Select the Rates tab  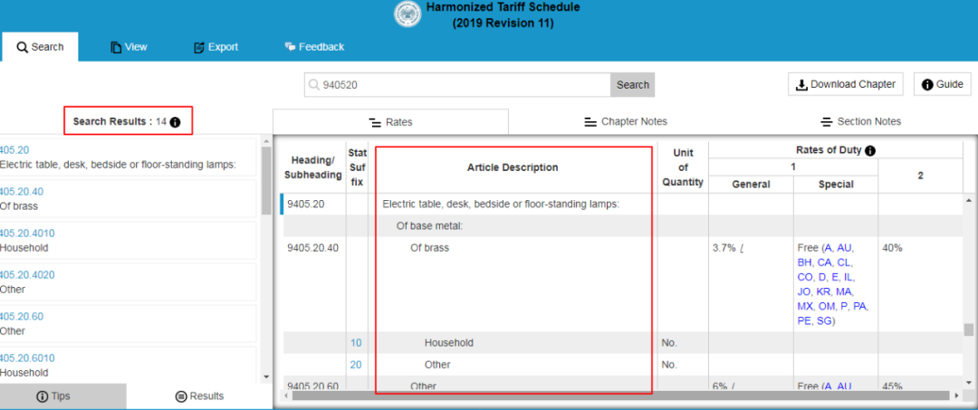click(390, 121)
